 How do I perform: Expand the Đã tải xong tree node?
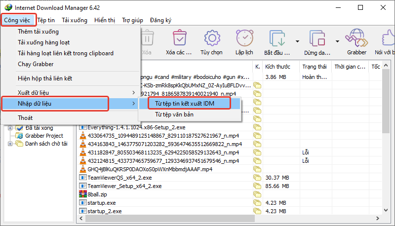(10, 128)
